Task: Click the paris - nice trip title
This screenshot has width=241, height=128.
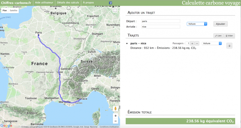Action: tap(138, 43)
